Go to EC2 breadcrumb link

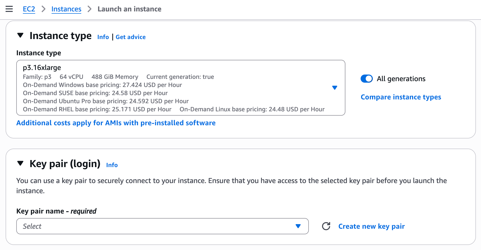pos(29,9)
